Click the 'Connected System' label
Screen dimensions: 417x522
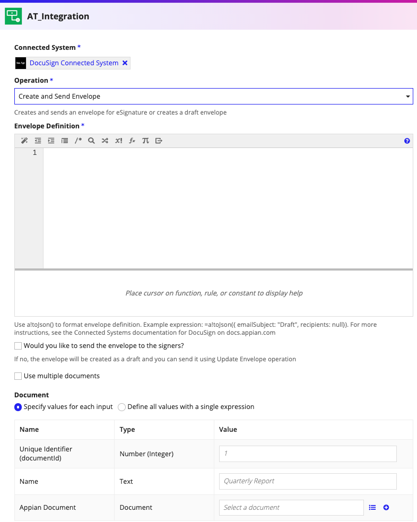(x=45, y=47)
